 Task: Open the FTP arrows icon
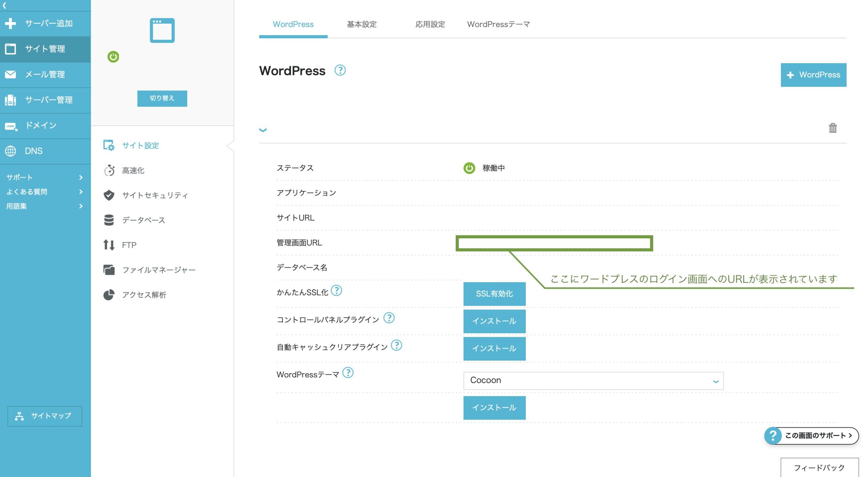(x=109, y=245)
